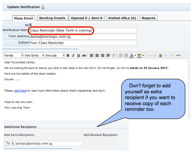The width and height of the screenshot is (192, 153).
Task: Click the 'Your Learning Team' signature
Action: coord(17,108)
